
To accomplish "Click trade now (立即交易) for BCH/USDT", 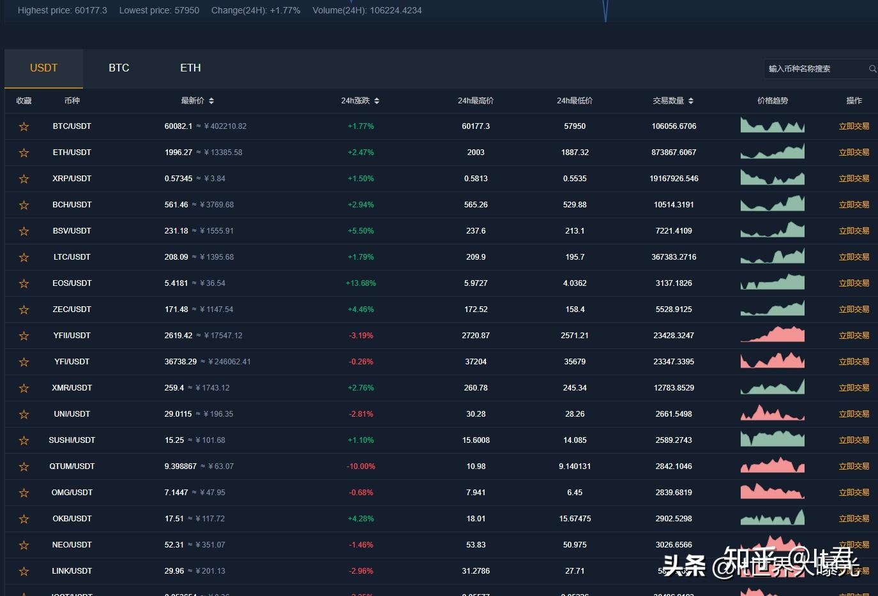I will click(854, 205).
